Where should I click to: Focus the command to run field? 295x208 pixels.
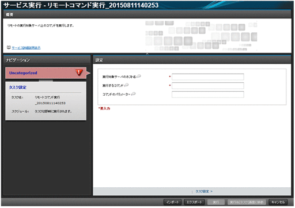pyautogui.click(x=208, y=86)
